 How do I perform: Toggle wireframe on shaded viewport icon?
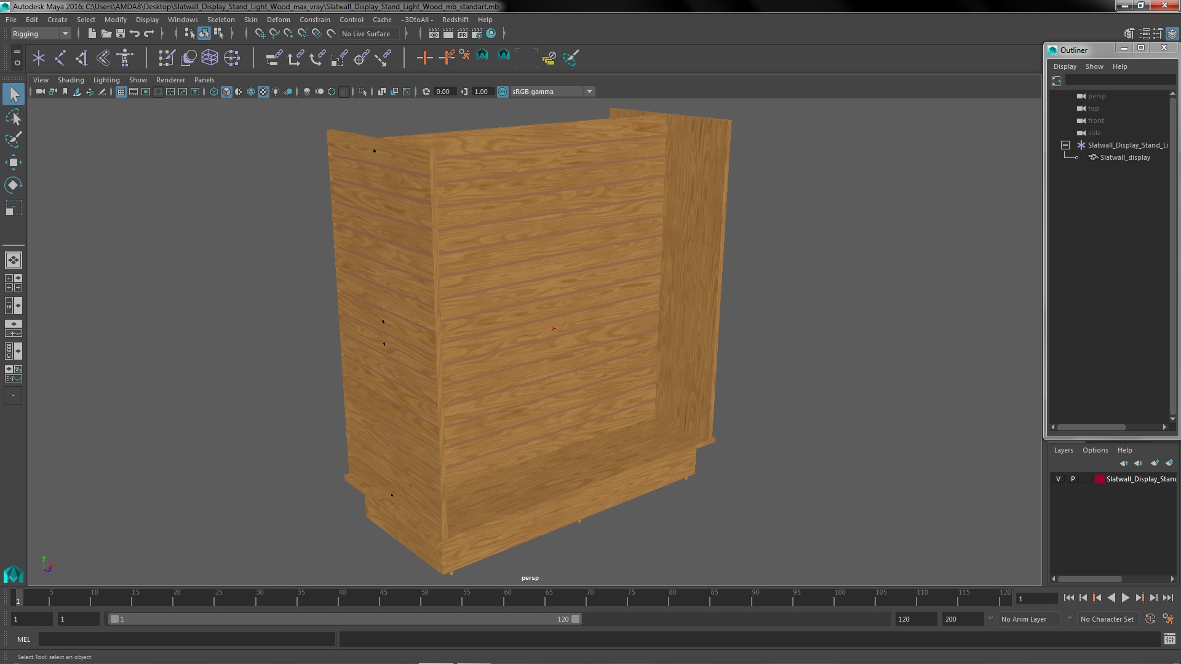coord(251,92)
